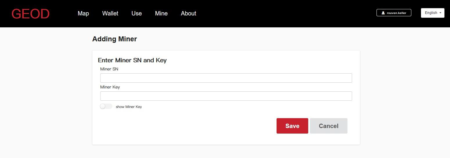Image resolution: width=450 pixels, height=158 pixels.
Task: Go to the Wallet menu item
Action: click(110, 13)
